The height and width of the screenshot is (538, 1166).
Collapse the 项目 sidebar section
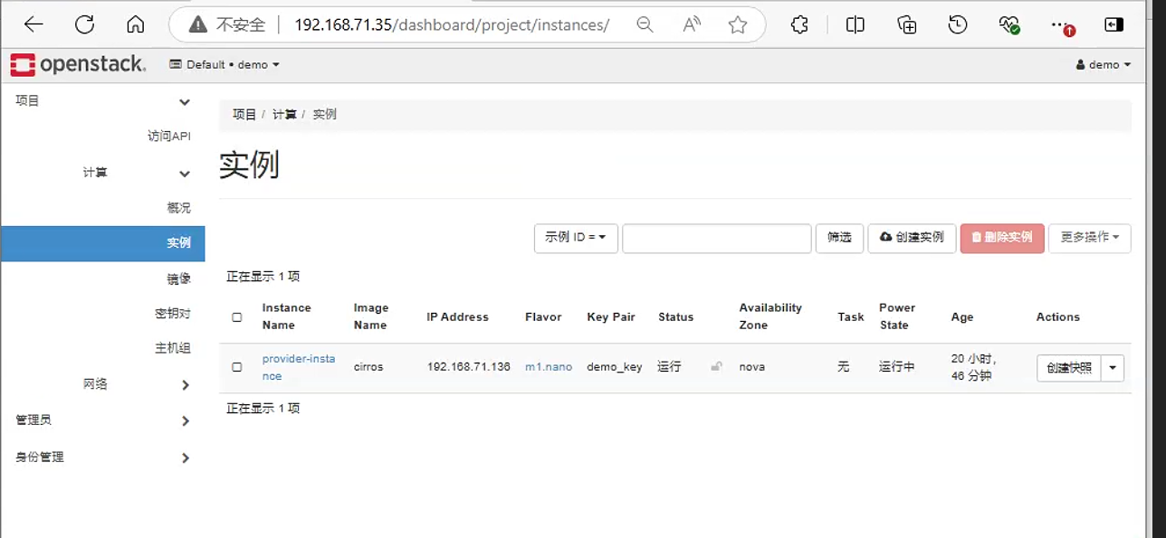102,100
